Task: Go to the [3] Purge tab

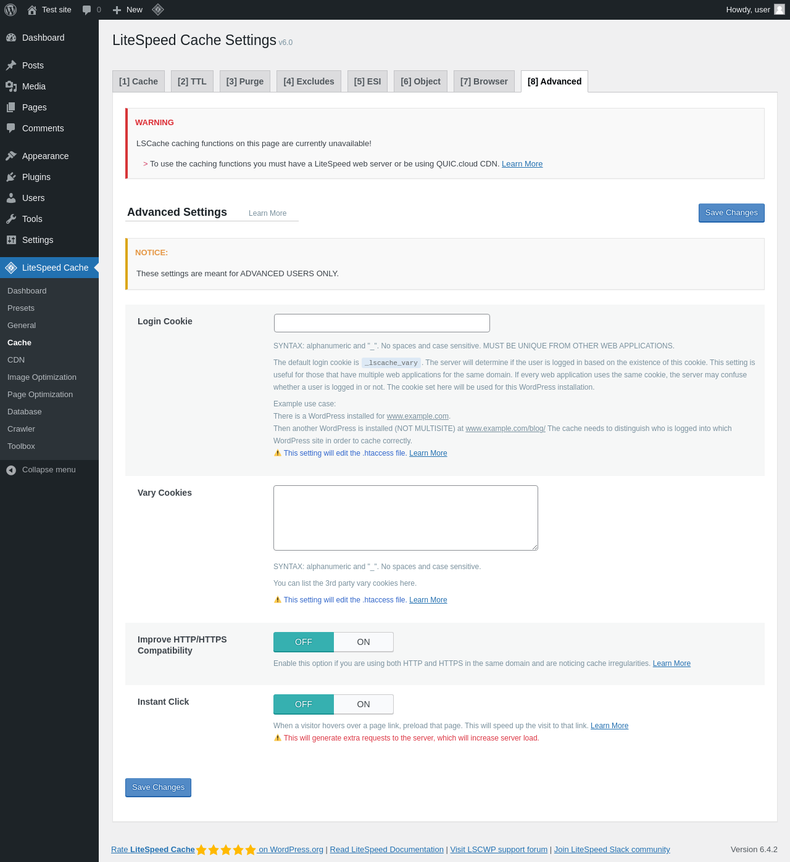Action: pos(245,81)
